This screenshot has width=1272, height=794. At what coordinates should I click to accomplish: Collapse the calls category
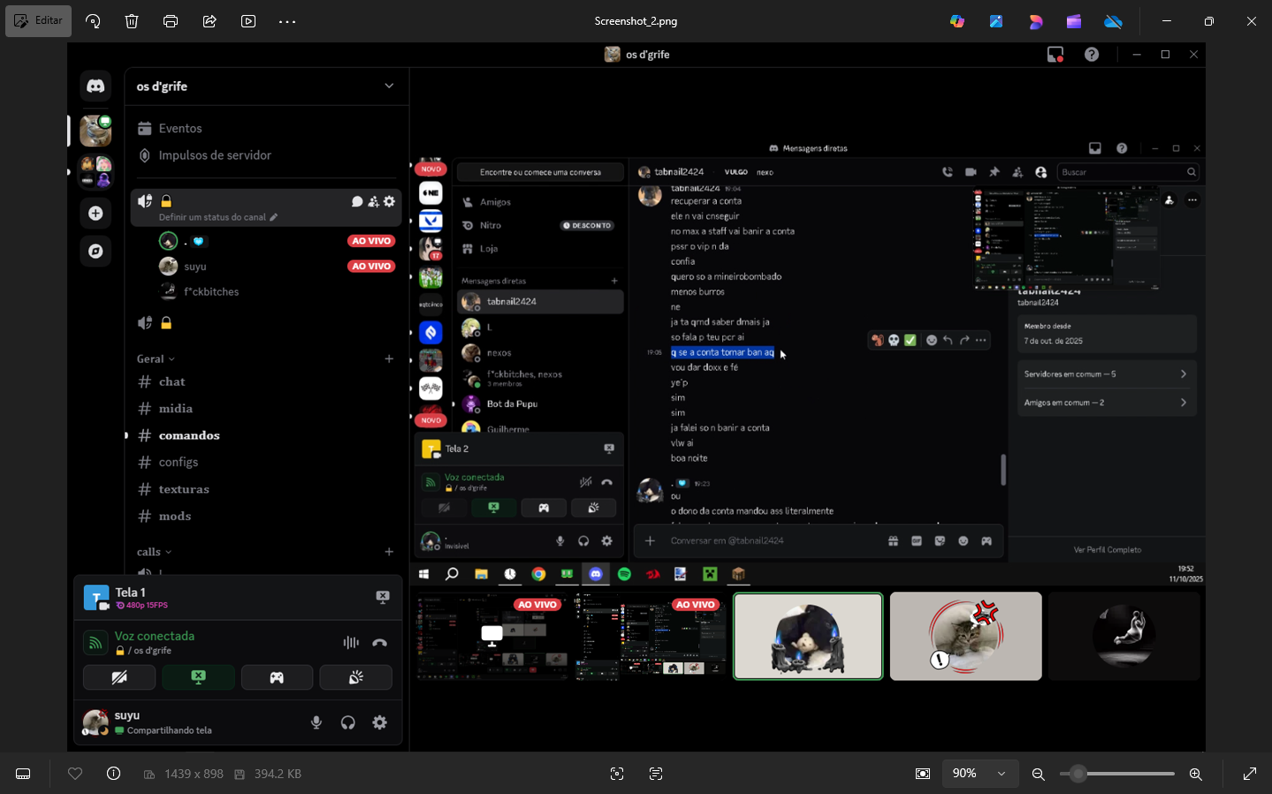click(x=154, y=552)
